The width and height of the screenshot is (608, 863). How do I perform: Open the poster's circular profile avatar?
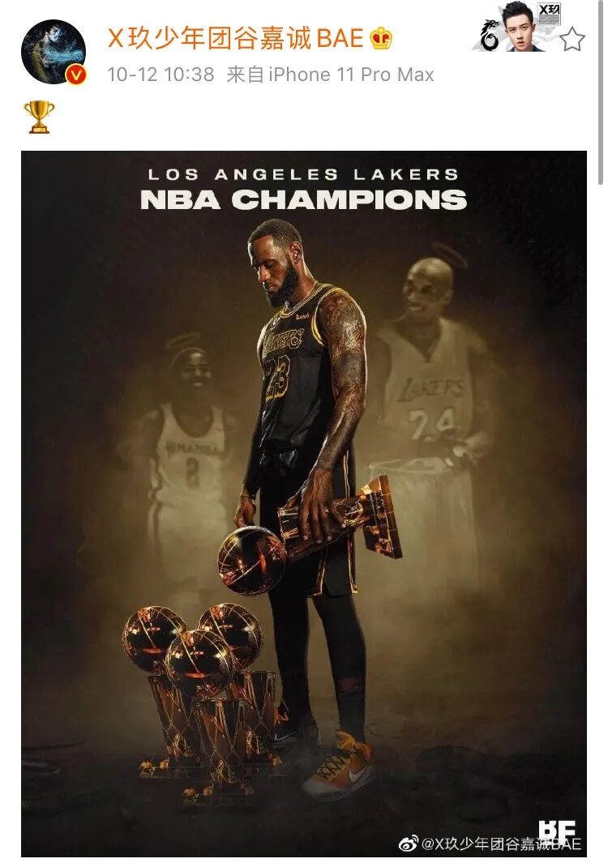[54, 52]
